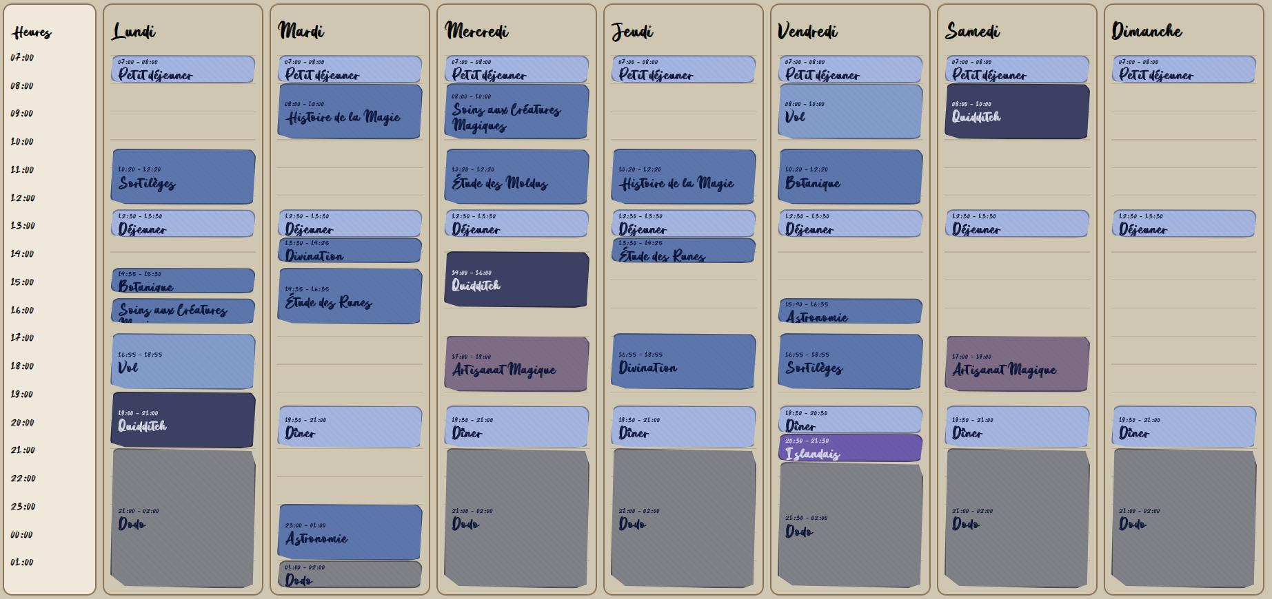The width and height of the screenshot is (1272, 599).
Task: Select the Dimanche column title
Action: 1147,31
